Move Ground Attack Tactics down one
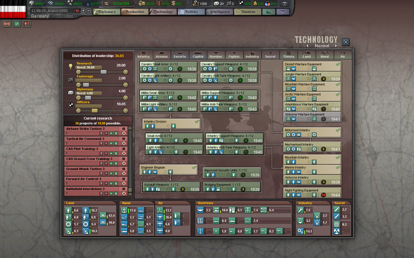This screenshot has width=414, height=258. click(106, 173)
